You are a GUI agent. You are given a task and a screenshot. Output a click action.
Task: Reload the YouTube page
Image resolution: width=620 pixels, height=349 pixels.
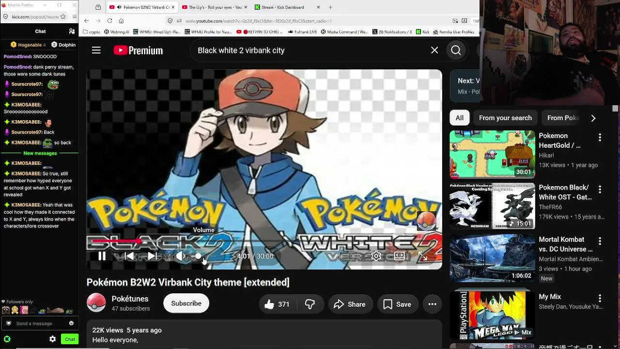pyautogui.click(x=109, y=21)
